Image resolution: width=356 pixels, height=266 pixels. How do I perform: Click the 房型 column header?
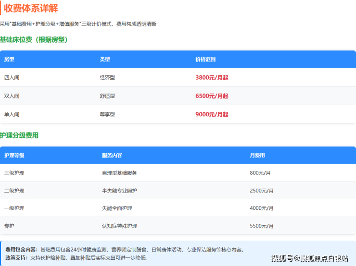9,60
